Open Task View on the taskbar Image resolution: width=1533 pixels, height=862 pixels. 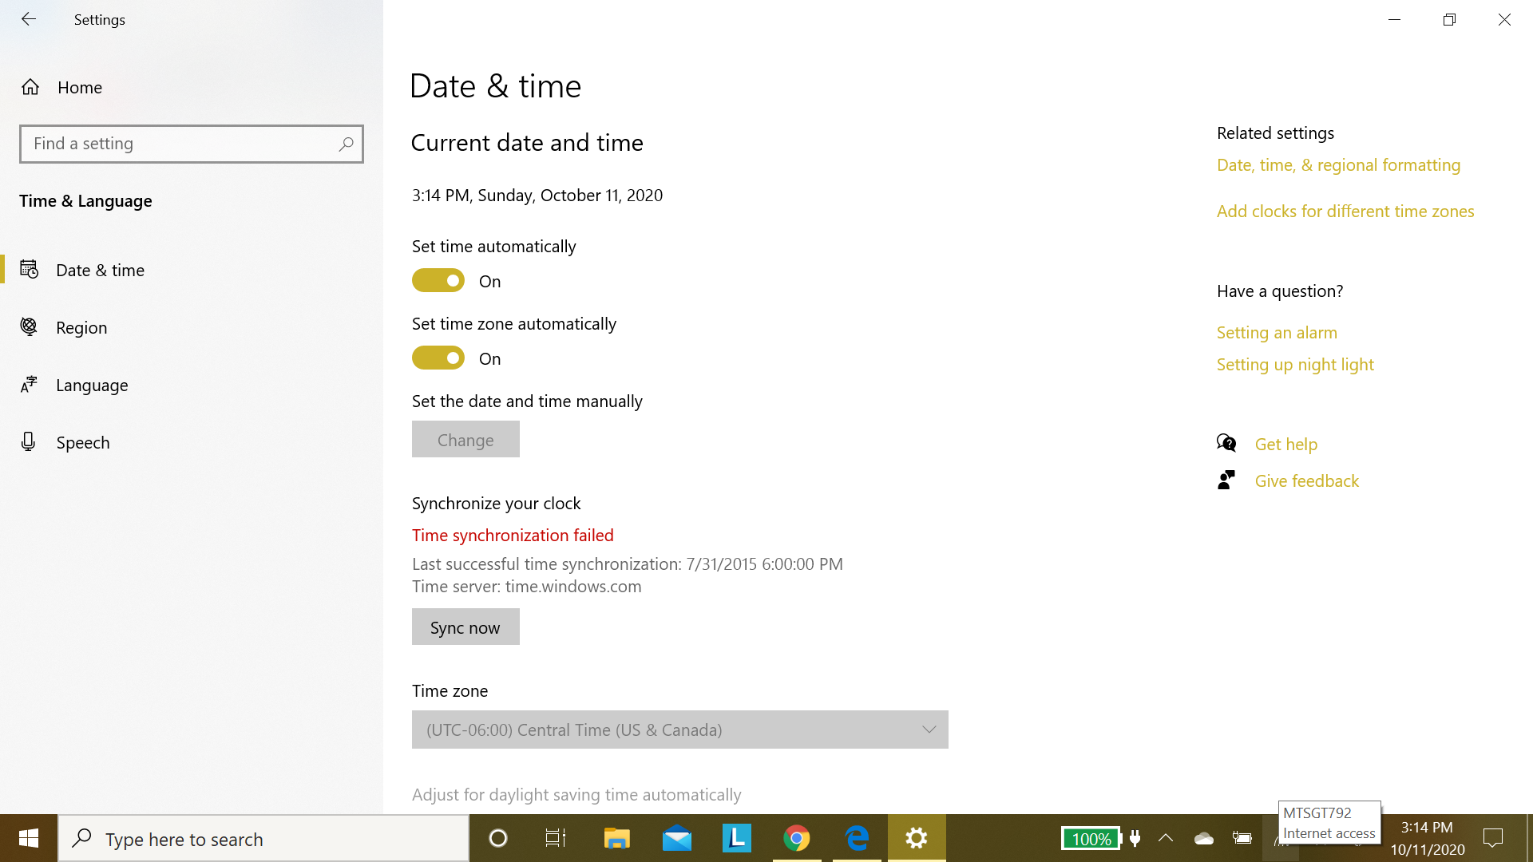(x=556, y=838)
